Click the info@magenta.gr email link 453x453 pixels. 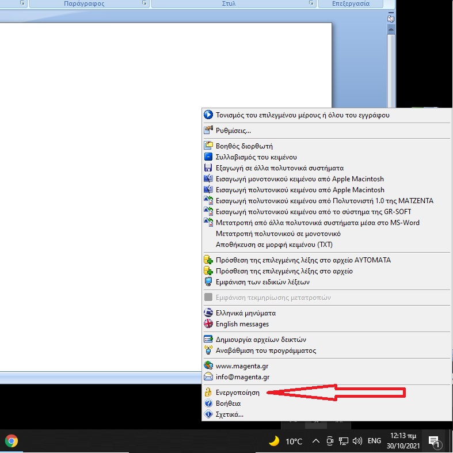[x=242, y=377]
